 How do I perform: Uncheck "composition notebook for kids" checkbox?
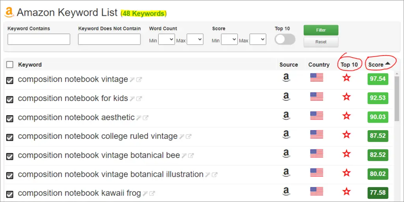tap(10, 100)
